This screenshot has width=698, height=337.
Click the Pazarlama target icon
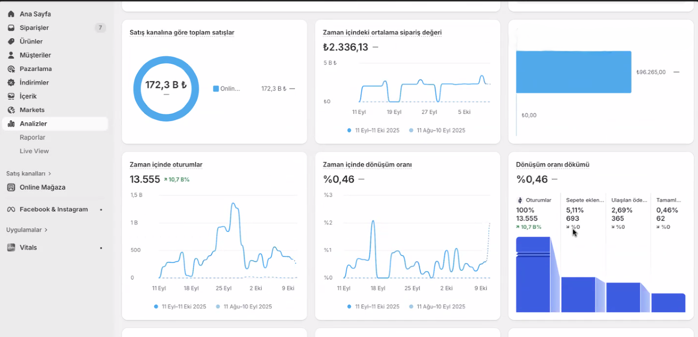click(11, 69)
